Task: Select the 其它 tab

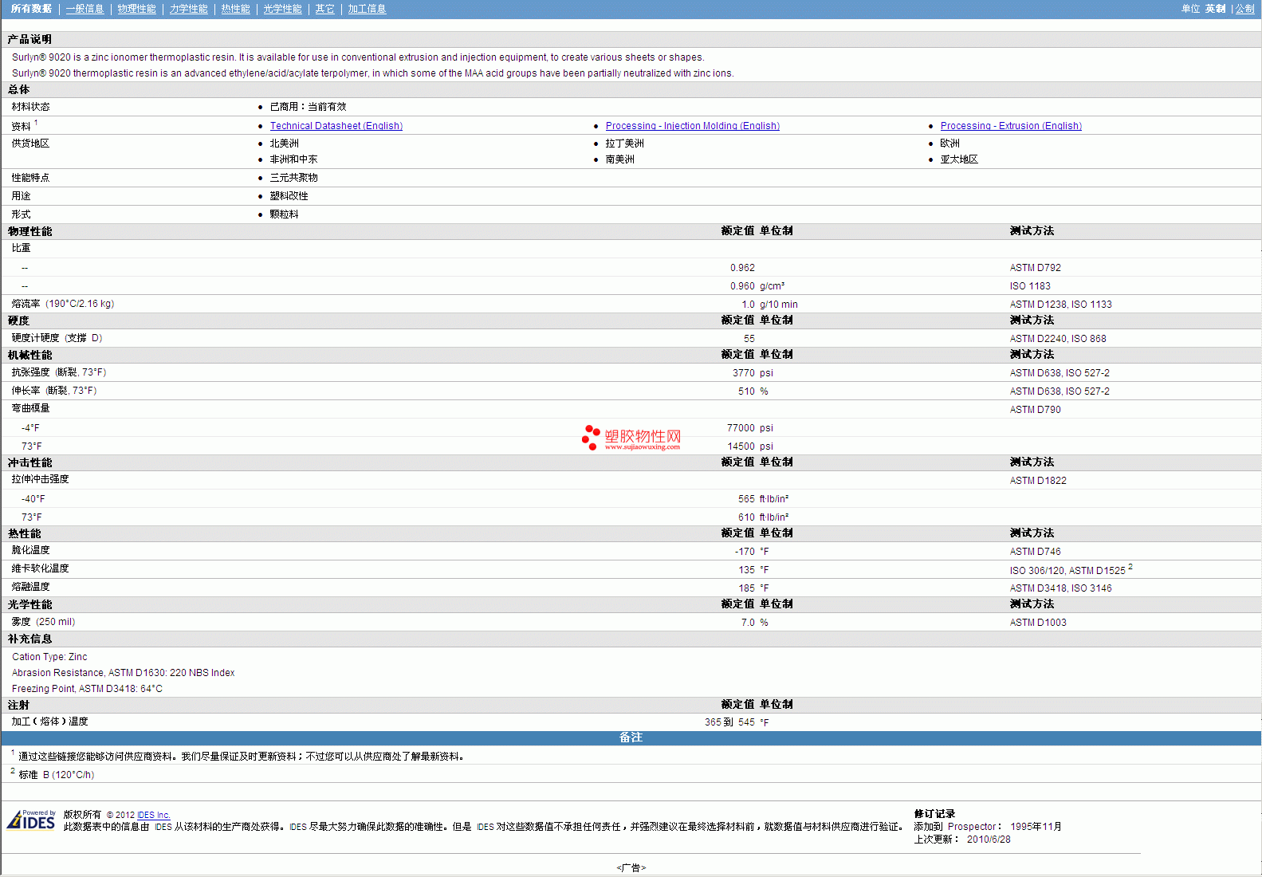Action: pyautogui.click(x=324, y=9)
